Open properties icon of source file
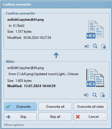The image size is (112, 129). (102, 95)
